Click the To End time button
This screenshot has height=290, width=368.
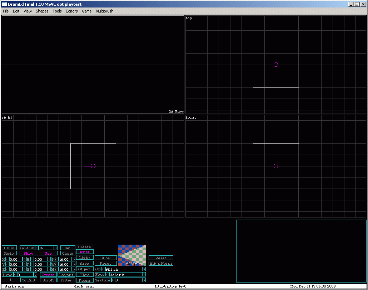[28, 280]
